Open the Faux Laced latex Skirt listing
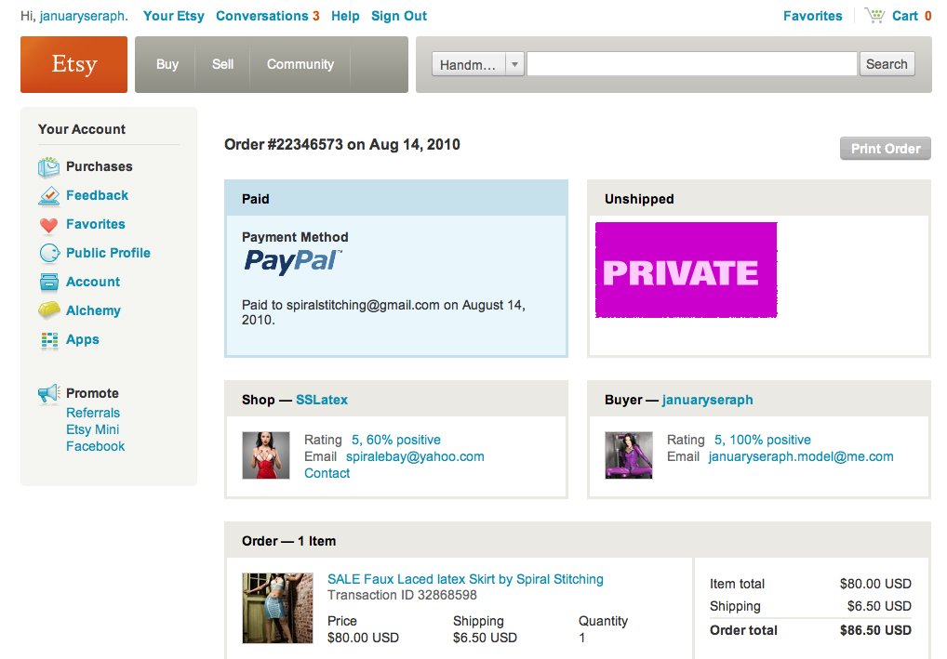This screenshot has width=947, height=659. pos(465,579)
